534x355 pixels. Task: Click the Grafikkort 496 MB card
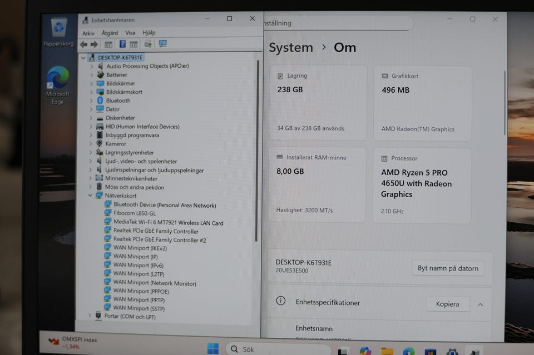(422, 103)
